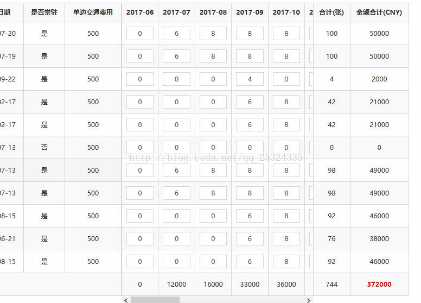This screenshot has width=421, height=303.
Task: Click the input showing 4 in the 09-22 row
Action: click(x=250, y=79)
